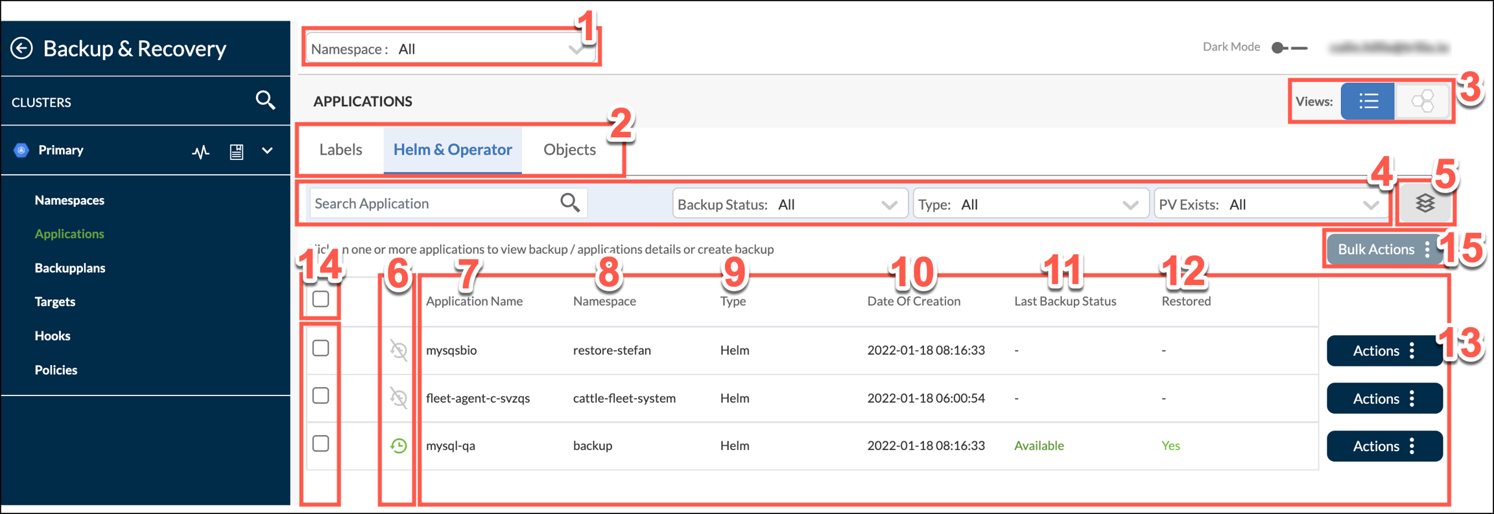Open the Namespace dropdown
The image size is (1494, 514).
click(x=450, y=49)
